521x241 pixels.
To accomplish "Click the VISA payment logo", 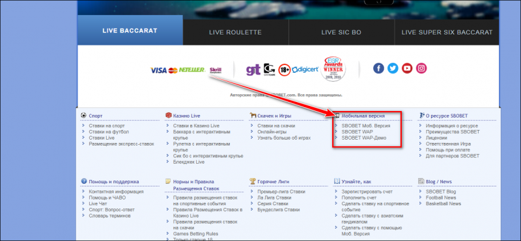I will tap(158, 70).
